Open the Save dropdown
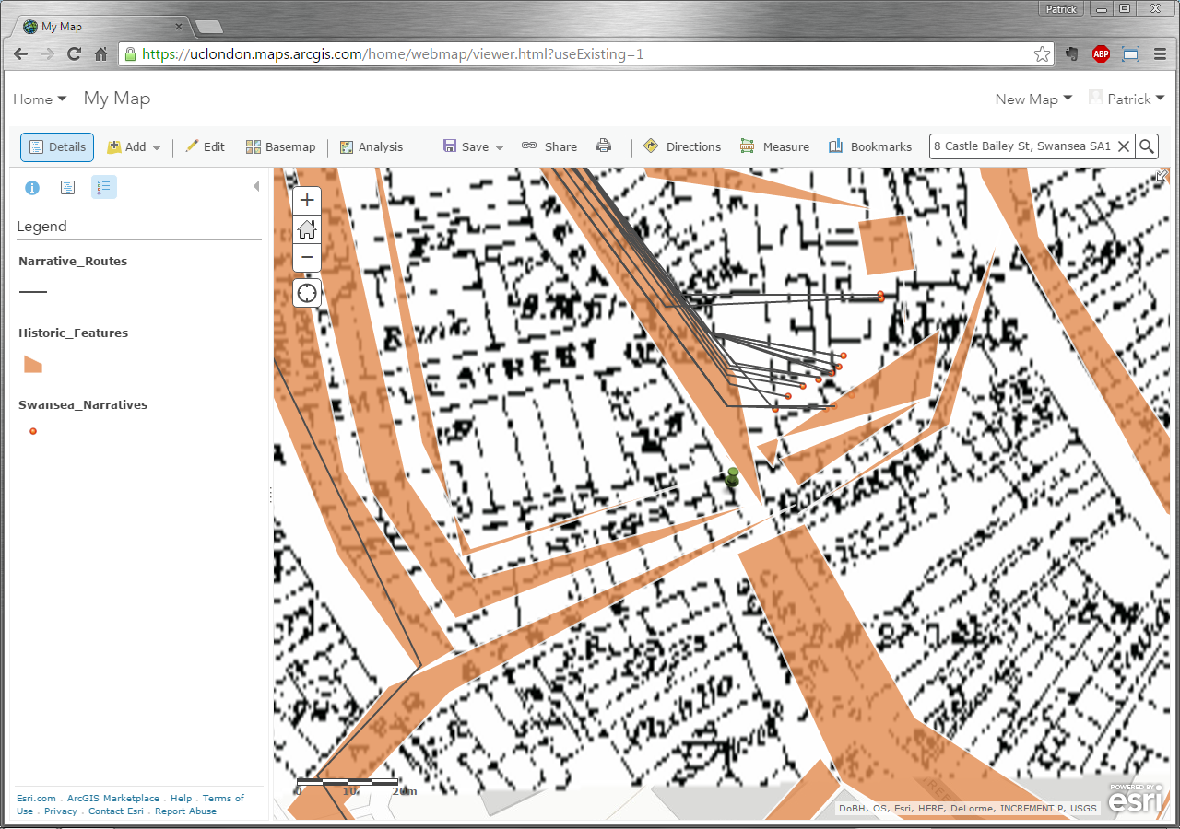This screenshot has width=1180, height=829. pos(474,146)
